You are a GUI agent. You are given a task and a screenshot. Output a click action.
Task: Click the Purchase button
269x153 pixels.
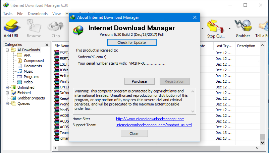(x=139, y=81)
